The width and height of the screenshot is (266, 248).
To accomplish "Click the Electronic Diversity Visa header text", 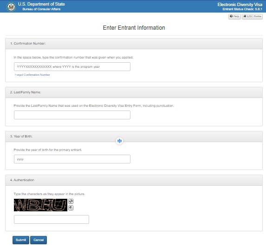I will [x=240, y=5].
